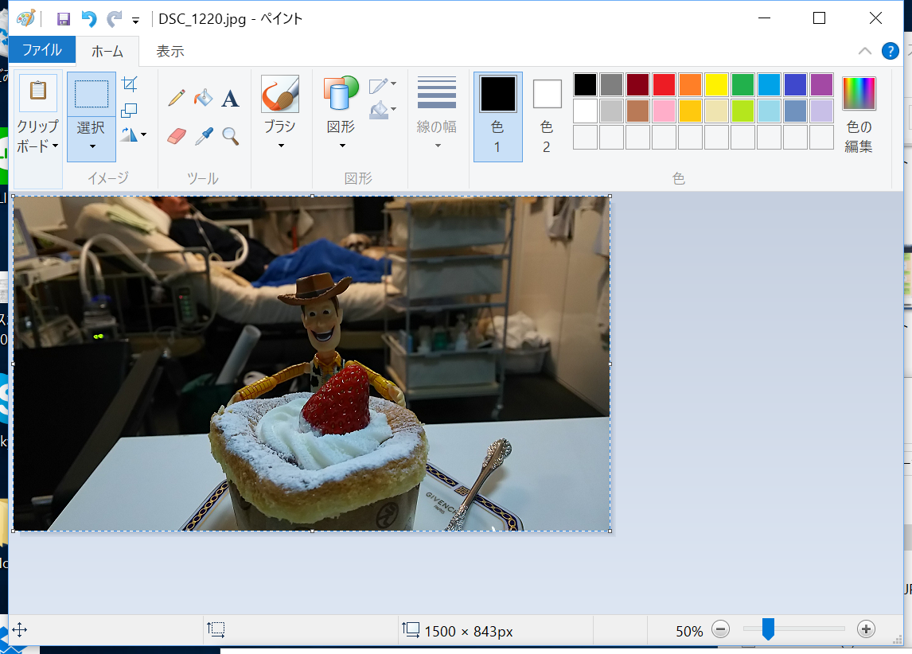Pick the green color swatch
Image resolution: width=912 pixels, height=654 pixels.
pos(742,85)
